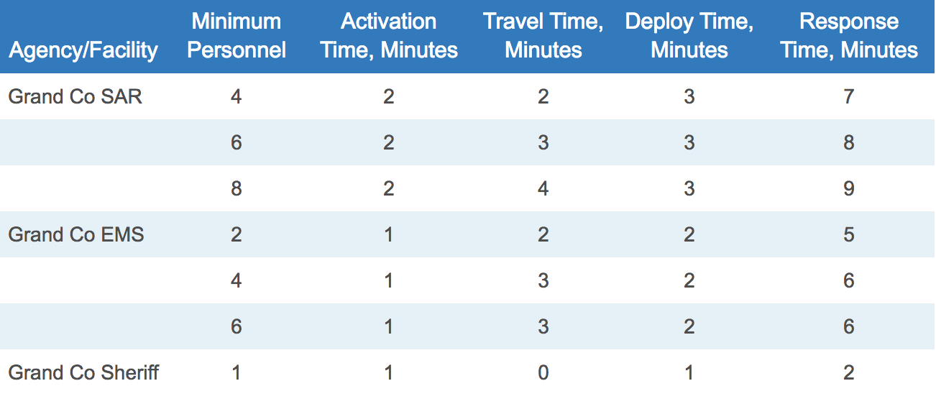Click Grand Co EMS Minimum Personnel value 2
Viewport: 936px width, 404px height.
point(237,235)
